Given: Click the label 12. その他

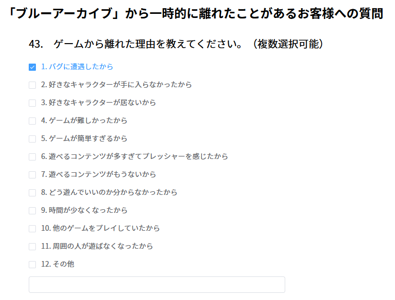Looking at the screenshot, I should click(x=57, y=264).
